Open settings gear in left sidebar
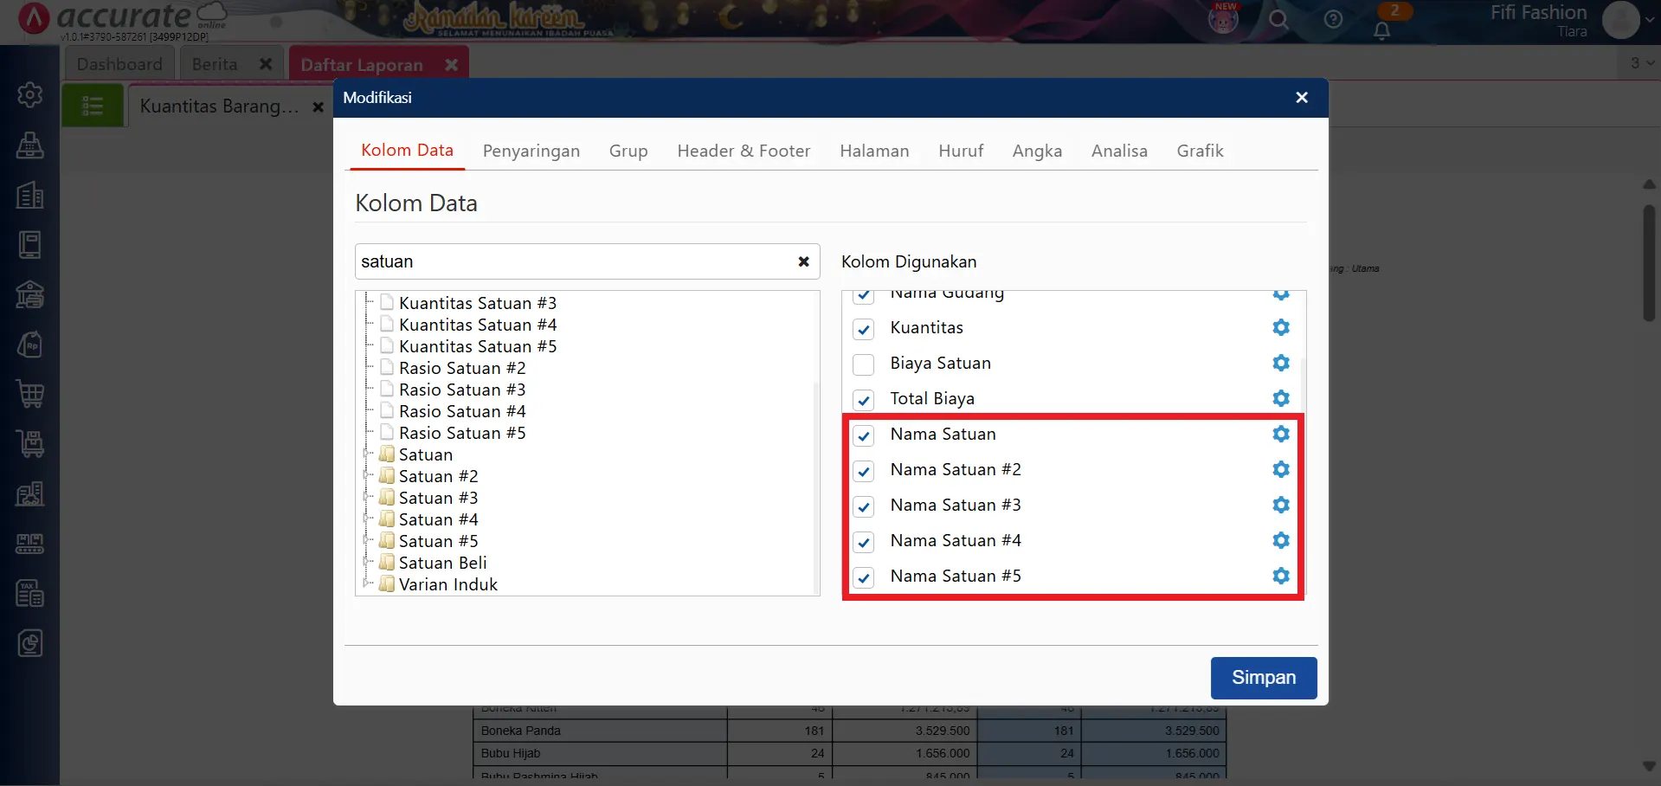Image resolution: width=1661 pixels, height=786 pixels. (x=30, y=94)
